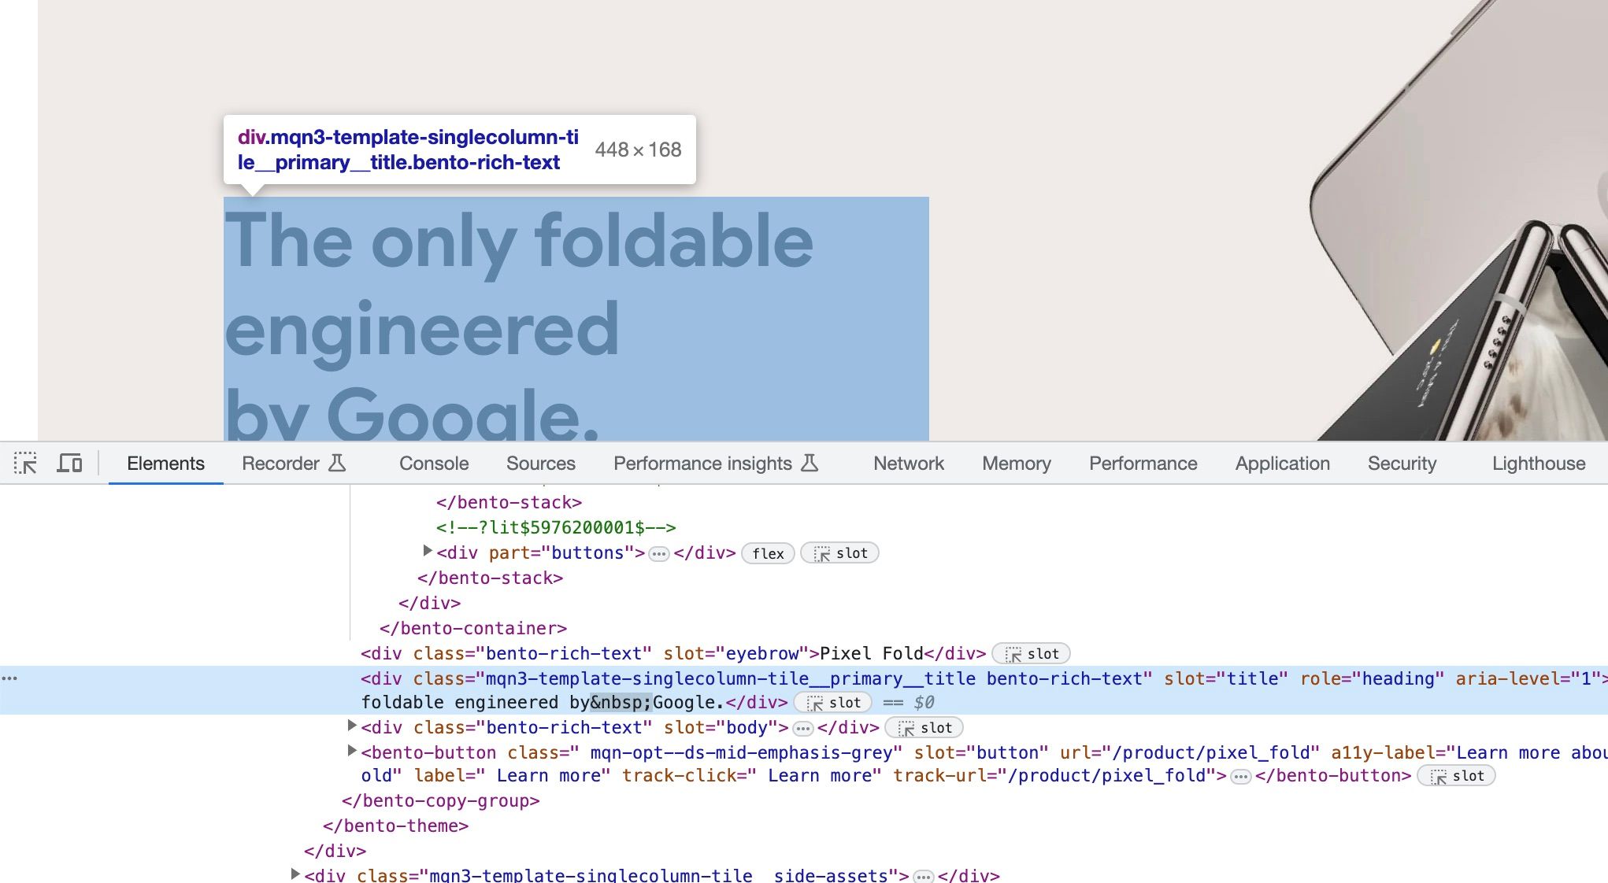The image size is (1608, 883).
Task: Expand the div with part buttons node
Action: tap(426, 551)
